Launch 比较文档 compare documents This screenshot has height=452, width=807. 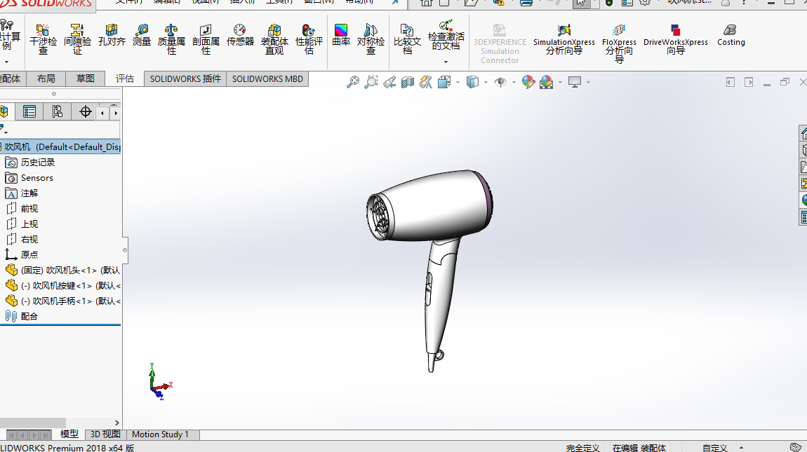pos(407,39)
